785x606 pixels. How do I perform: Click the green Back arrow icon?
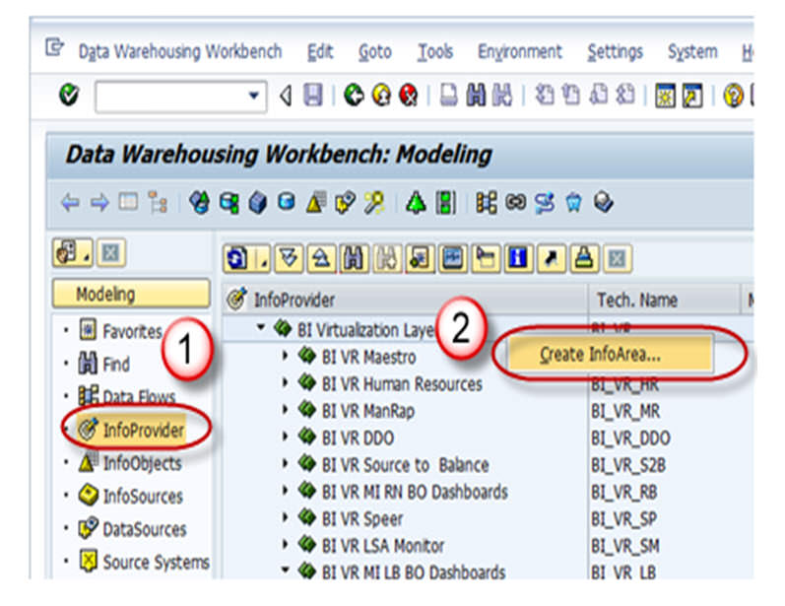(355, 97)
